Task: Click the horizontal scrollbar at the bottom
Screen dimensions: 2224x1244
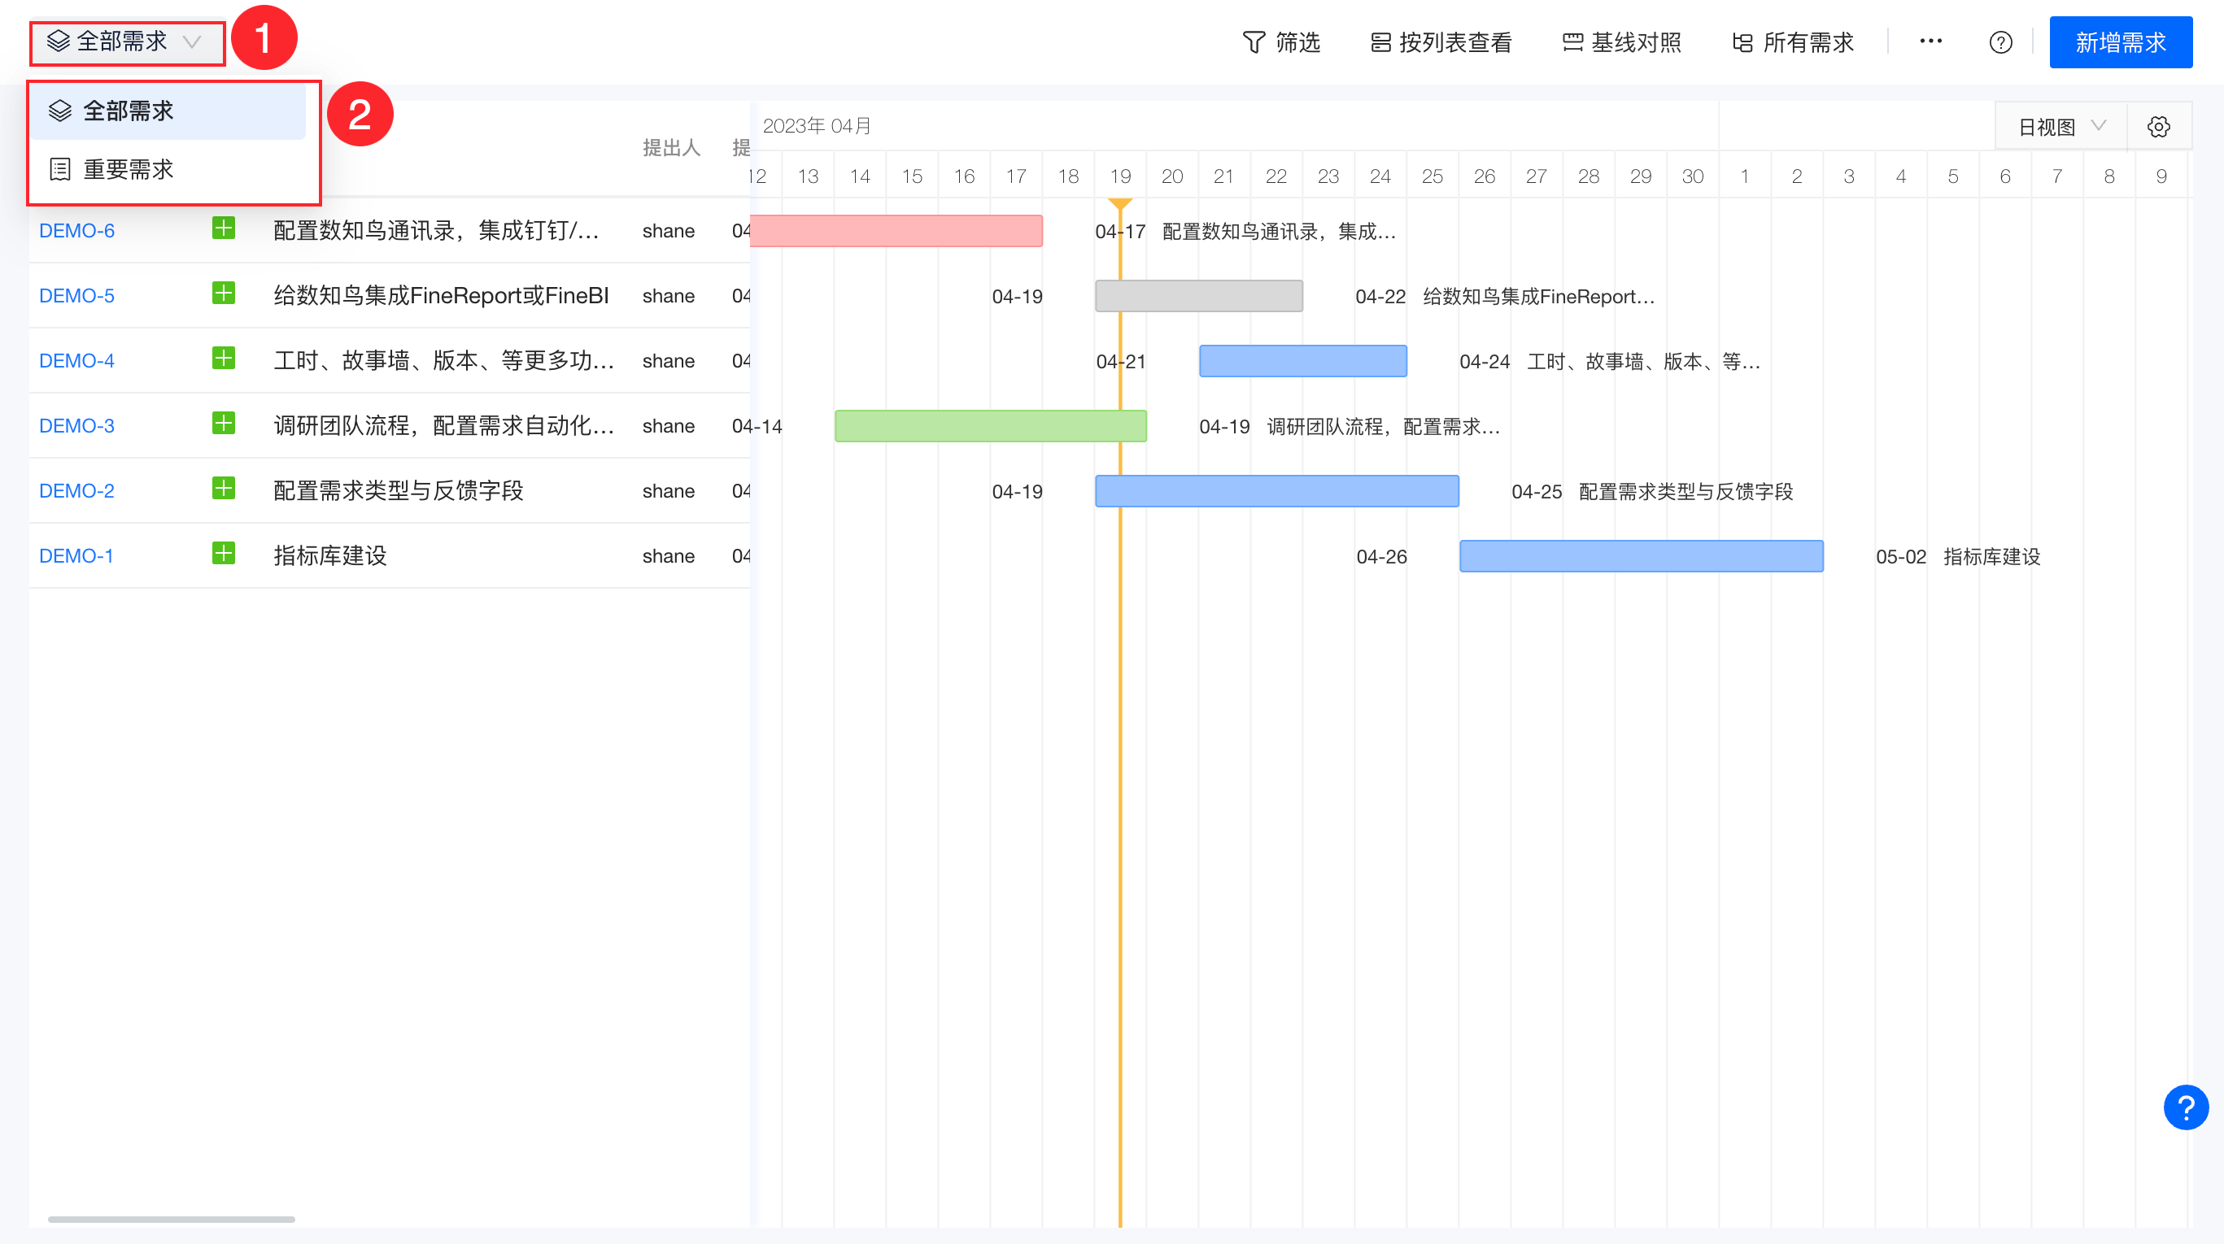Action: coord(171,1219)
